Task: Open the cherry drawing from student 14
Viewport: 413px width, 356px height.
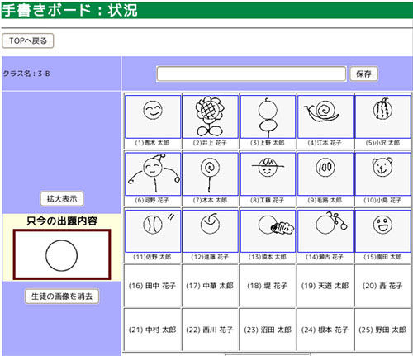Action: (x=325, y=231)
